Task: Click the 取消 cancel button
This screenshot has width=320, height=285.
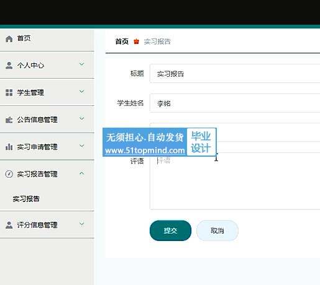Action: 217,230
